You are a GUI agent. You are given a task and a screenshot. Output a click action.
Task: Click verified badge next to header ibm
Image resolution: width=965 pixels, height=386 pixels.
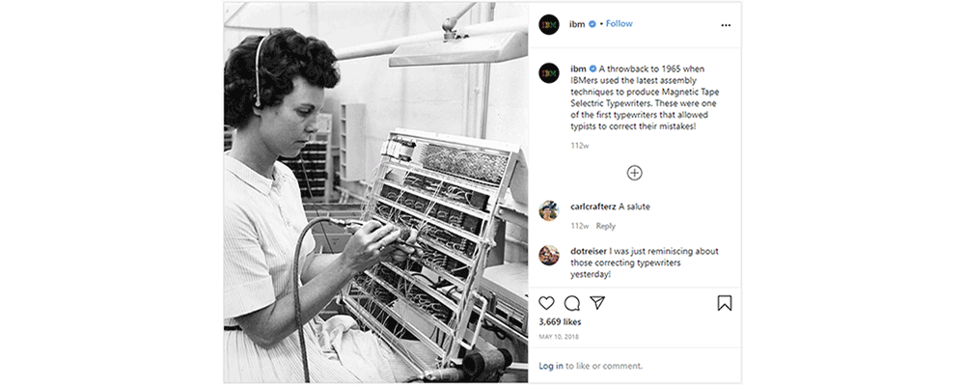[593, 24]
